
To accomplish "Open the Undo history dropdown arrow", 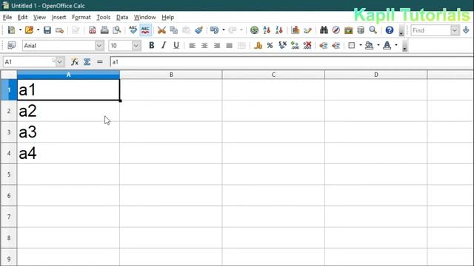I will point(224,30).
